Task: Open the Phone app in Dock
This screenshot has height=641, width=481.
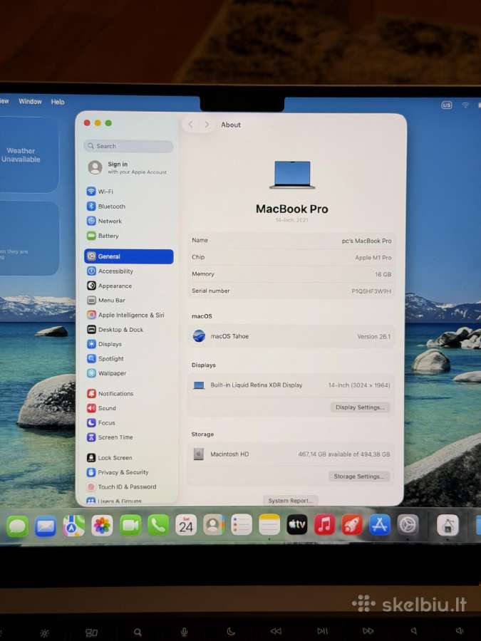Action: (158, 526)
